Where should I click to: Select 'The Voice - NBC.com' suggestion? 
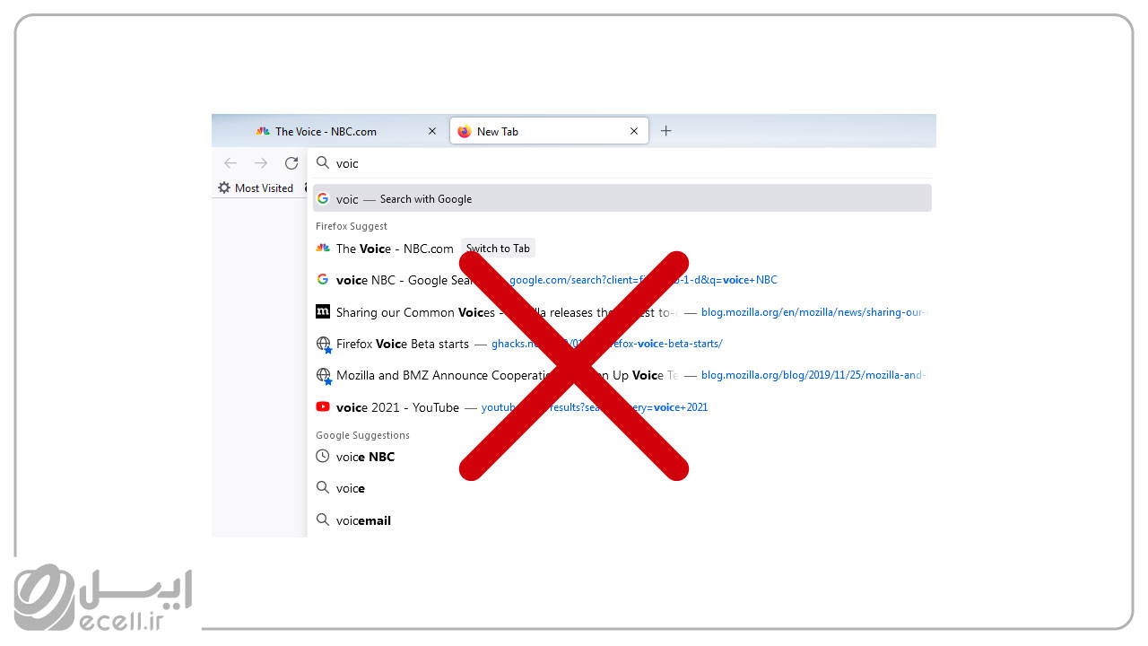click(x=622, y=249)
